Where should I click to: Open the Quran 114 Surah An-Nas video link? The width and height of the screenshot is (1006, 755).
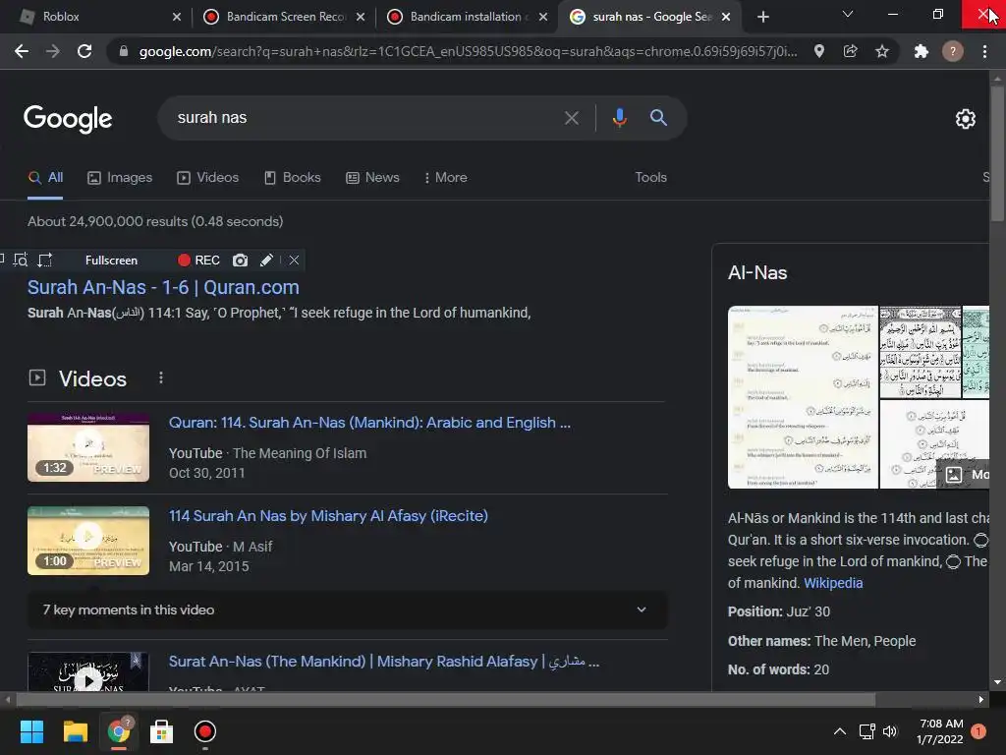[369, 423]
